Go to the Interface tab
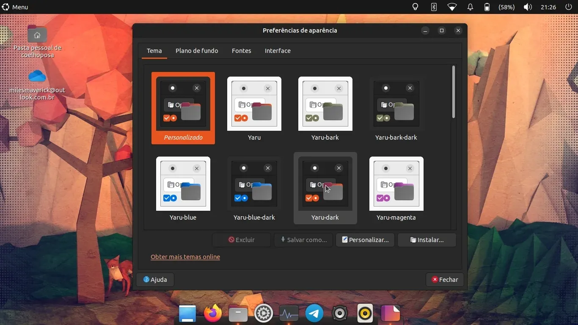This screenshot has width=578, height=325. tap(278, 51)
